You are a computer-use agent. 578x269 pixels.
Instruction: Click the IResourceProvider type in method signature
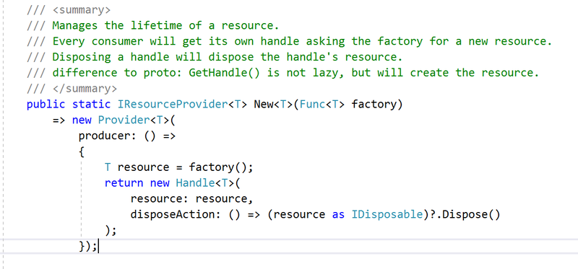click(x=173, y=105)
